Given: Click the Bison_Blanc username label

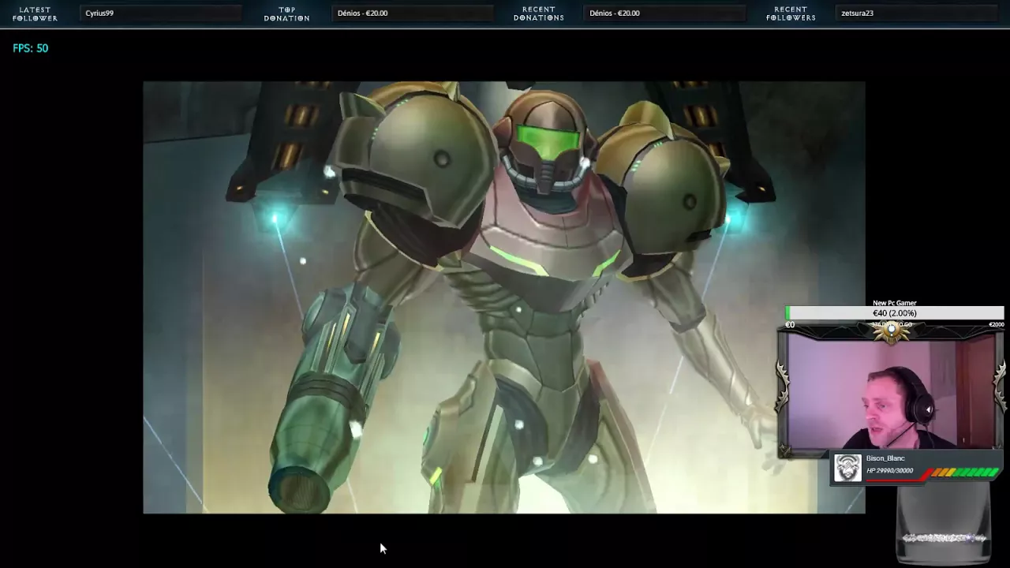Looking at the screenshot, I should click(x=885, y=458).
